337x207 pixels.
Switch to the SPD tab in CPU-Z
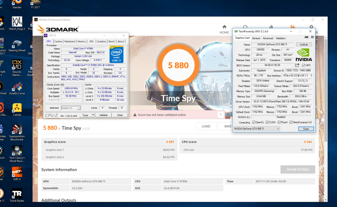(x=92, y=41)
